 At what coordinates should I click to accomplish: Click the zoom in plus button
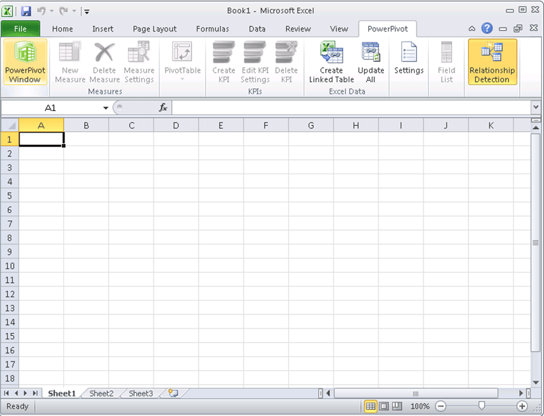click(x=522, y=407)
